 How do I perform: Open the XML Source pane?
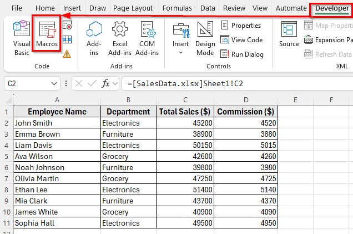(289, 34)
